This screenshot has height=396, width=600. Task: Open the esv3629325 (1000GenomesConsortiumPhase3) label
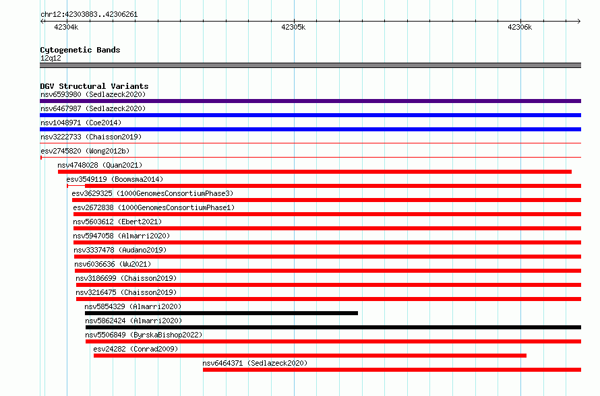(152, 193)
